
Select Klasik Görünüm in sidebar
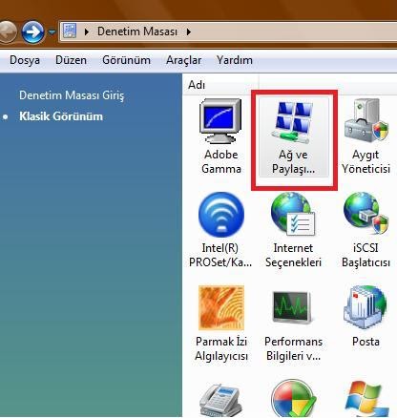[x=61, y=116]
